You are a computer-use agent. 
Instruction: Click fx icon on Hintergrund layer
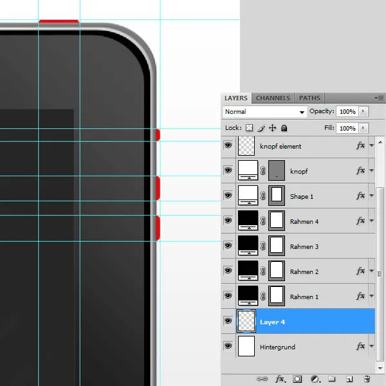[x=361, y=346]
